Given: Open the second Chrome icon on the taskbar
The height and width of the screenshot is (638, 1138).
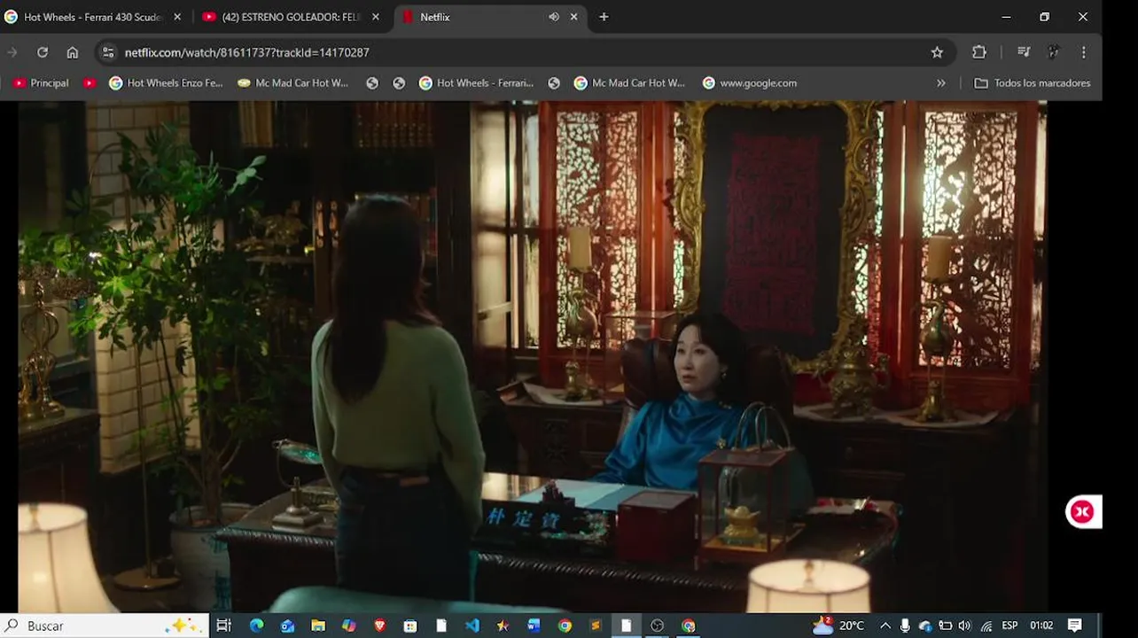Looking at the screenshot, I should coord(688,626).
